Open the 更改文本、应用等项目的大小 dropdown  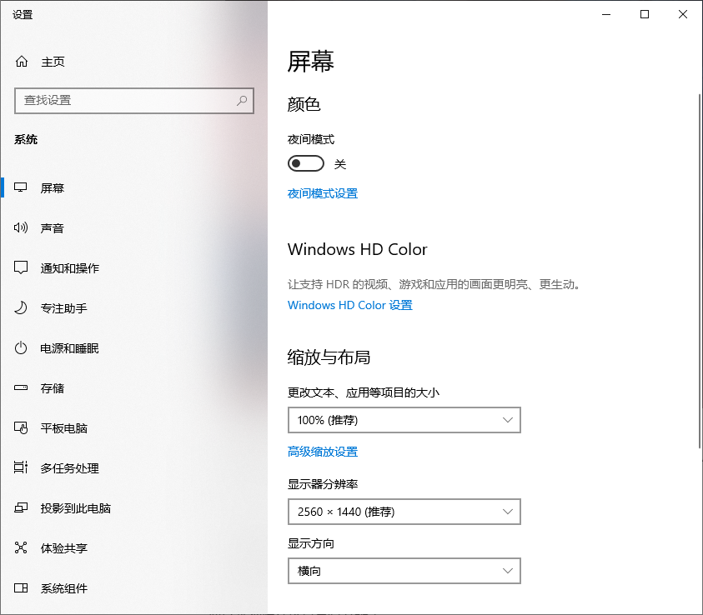[404, 420]
